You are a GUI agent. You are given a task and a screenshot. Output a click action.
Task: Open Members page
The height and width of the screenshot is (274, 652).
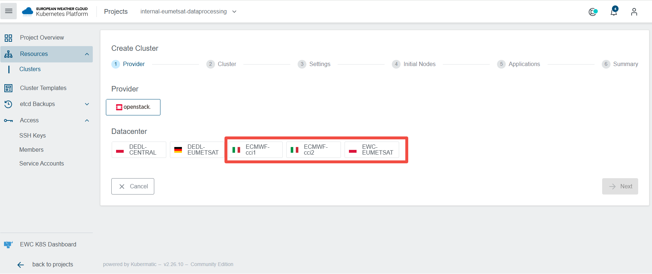point(31,150)
